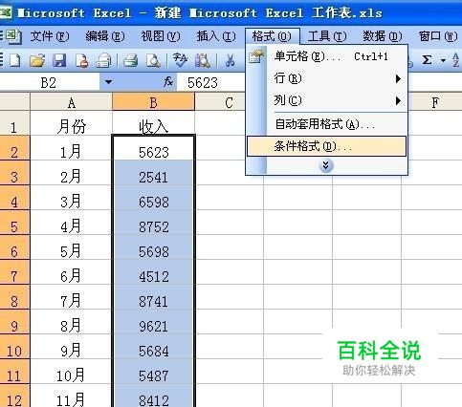Viewport: 462px width, 407px height.
Task: Click cell with value 5698
Action: (153, 247)
